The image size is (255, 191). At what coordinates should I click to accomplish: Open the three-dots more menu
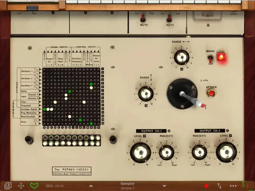(233, 186)
